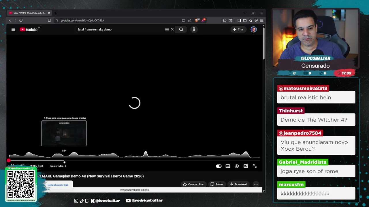Click the Compartilhar button
This screenshot has width=369, height=207.
pos(193,184)
